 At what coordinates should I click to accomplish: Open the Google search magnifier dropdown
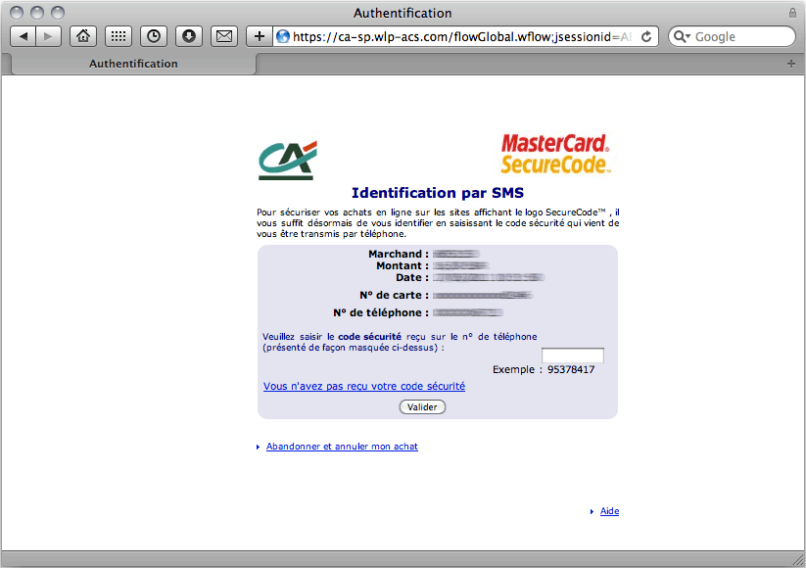point(682,36)
